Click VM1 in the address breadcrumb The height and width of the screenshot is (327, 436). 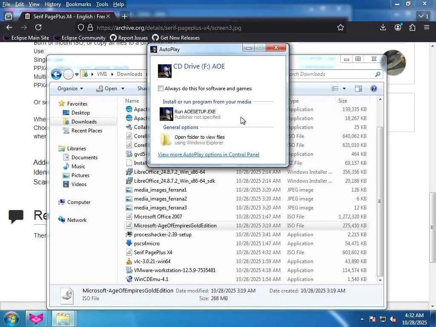102,74
